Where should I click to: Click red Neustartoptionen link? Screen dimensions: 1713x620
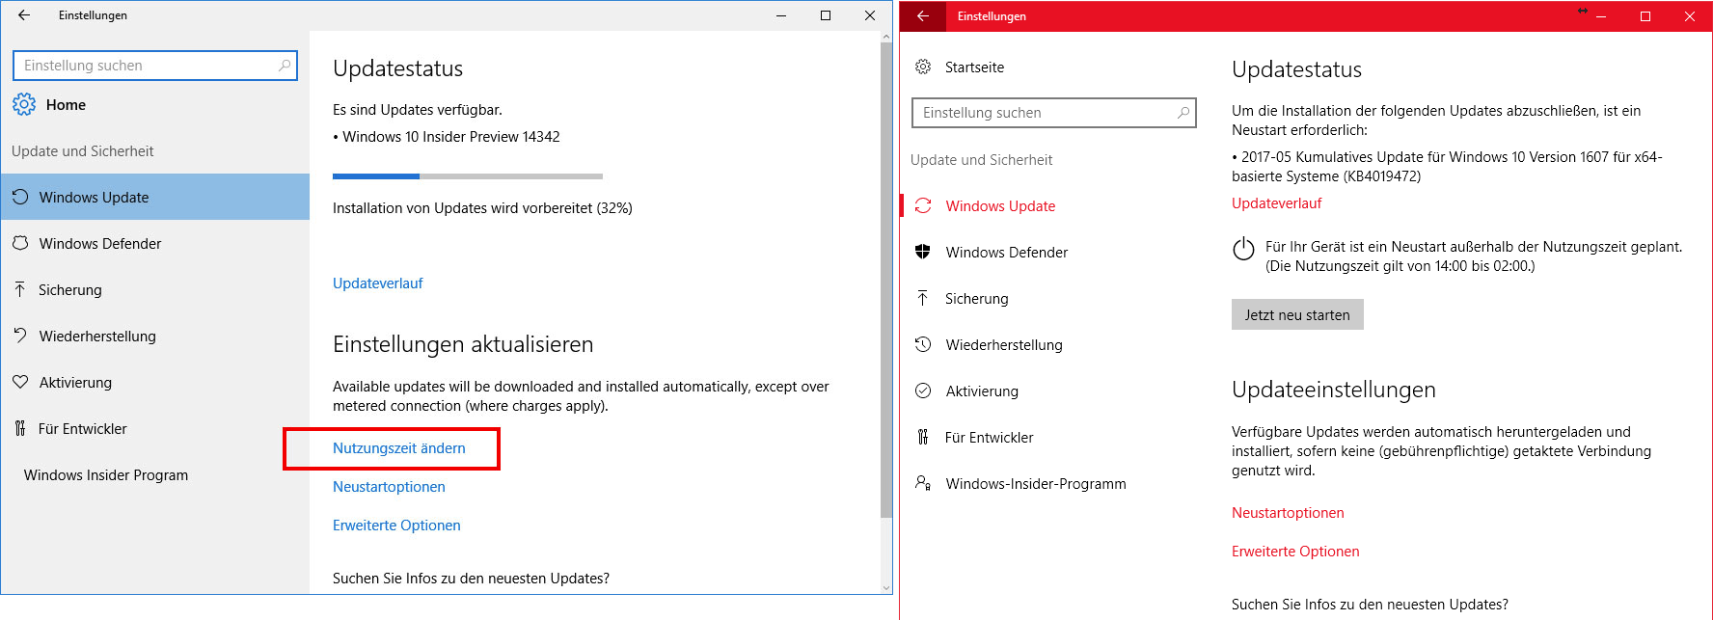tap(1288, 512)
